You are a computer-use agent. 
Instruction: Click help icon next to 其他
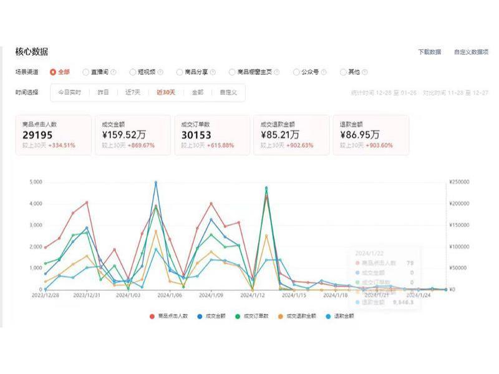pos(364,72)
